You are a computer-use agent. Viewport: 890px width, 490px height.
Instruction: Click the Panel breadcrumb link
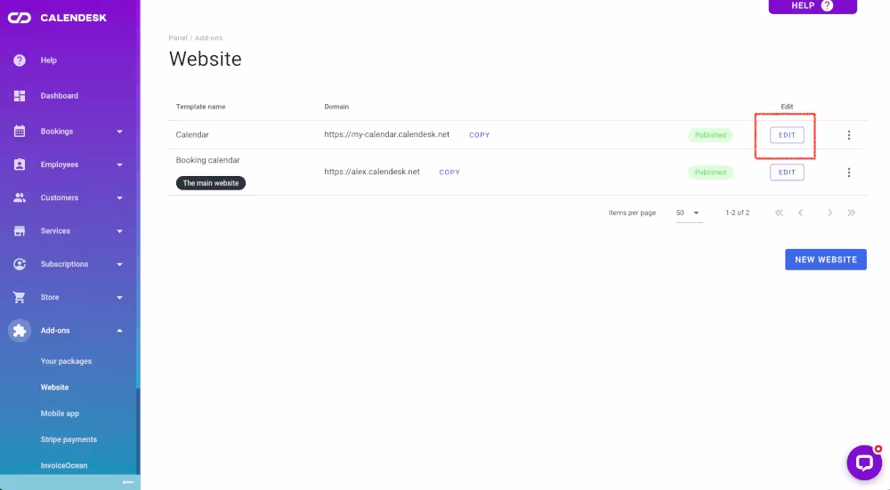click(x=178, y=38)
